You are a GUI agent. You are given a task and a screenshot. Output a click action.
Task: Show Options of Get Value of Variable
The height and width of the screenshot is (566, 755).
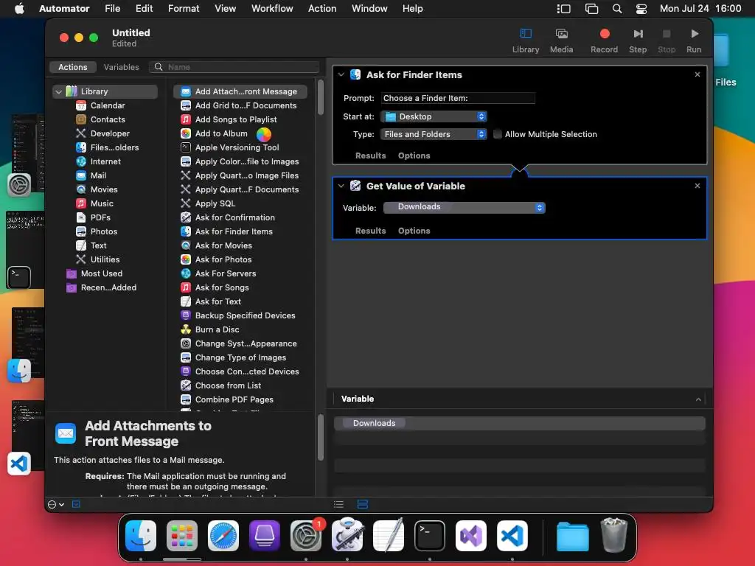tap(414, 231)
